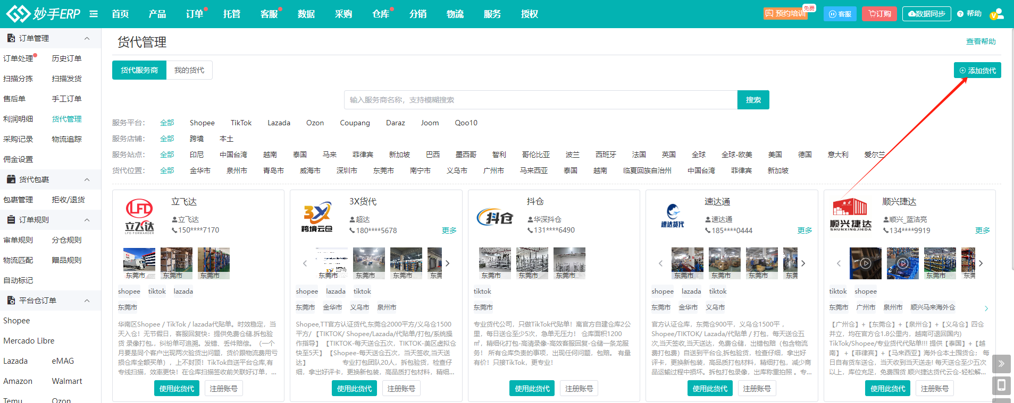This screenshot has height=403, width=1014.
Task: Click the 立飞达 company logo
Action: point(140,216)
